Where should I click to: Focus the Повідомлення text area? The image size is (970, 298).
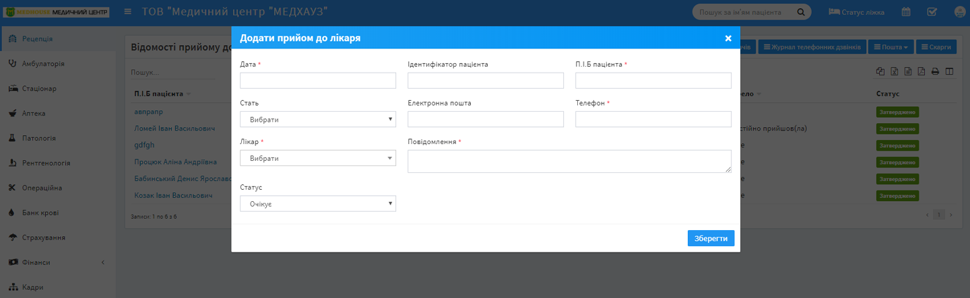pos(569,161)
